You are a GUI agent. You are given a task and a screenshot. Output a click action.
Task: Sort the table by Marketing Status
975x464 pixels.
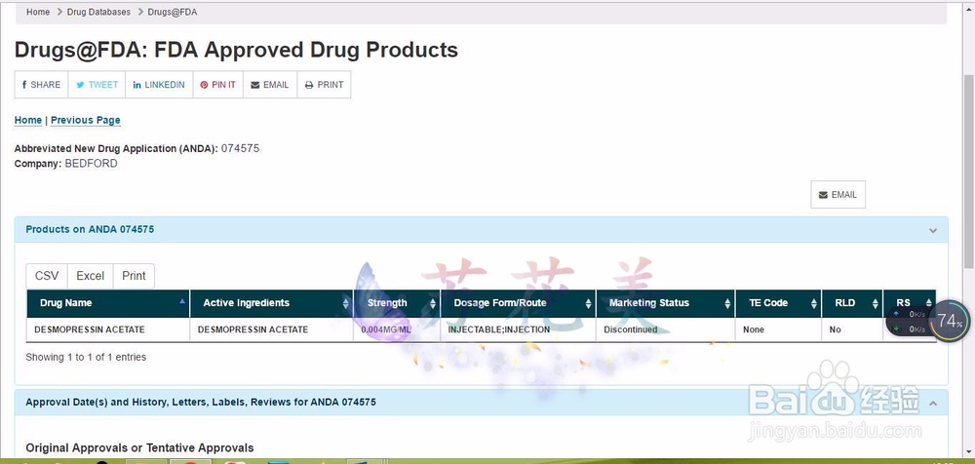point(665,303)
